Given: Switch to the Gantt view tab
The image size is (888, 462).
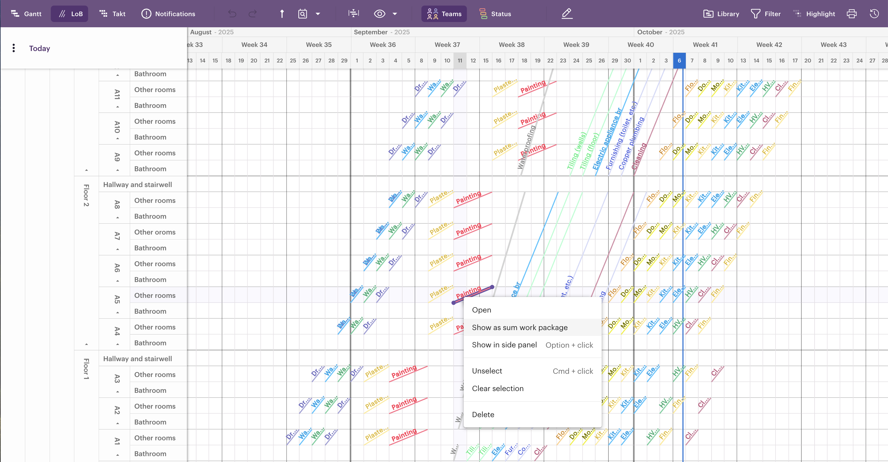Looking at the screenshot, I should click(26, 14).
